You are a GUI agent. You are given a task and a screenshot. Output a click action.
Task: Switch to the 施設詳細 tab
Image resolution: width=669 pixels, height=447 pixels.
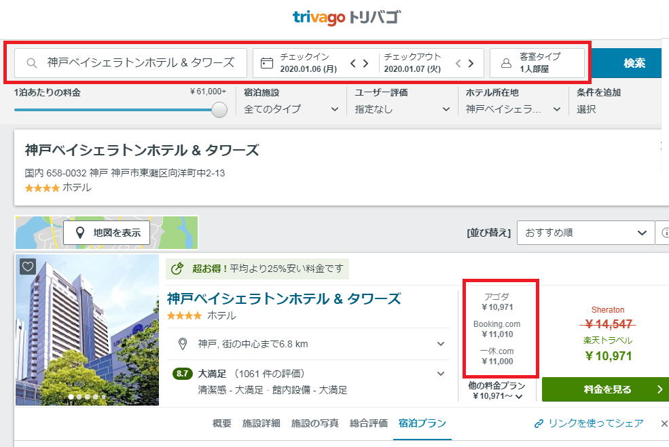tap(261, 423)
